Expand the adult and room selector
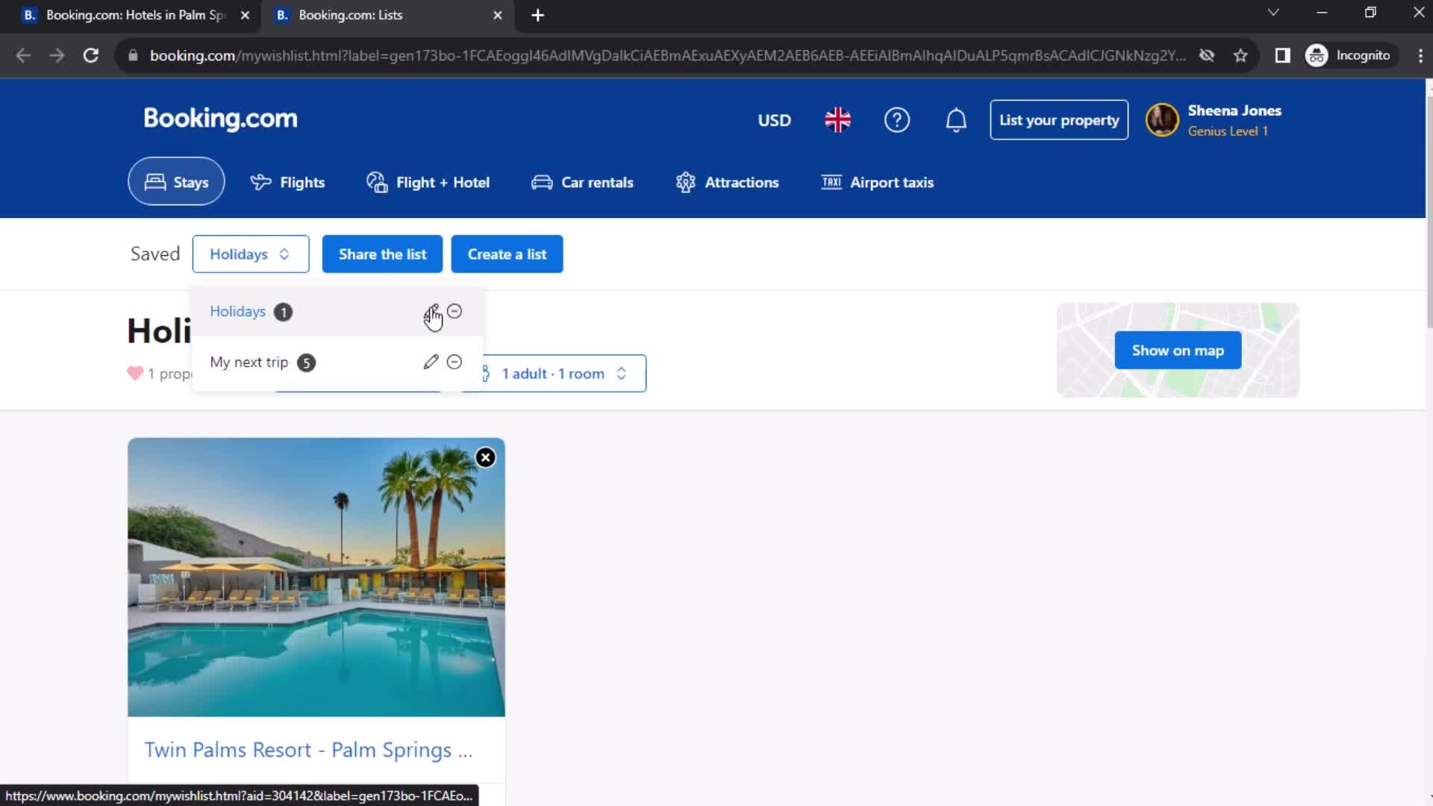Image resolution: width=1433 pixels, height=806 pixels. 552,373
